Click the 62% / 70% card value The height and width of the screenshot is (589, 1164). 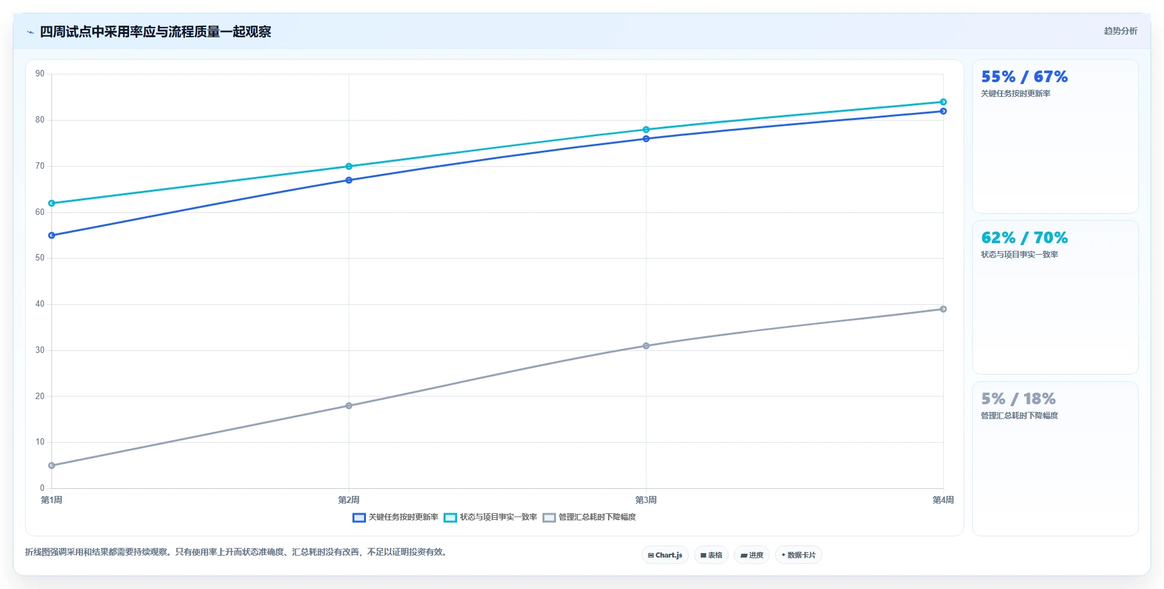(x=1024, y=238)
